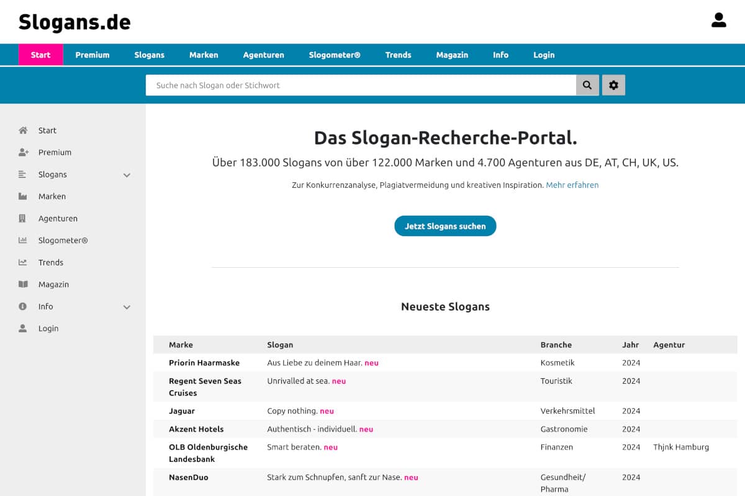Focus the slogan search input field

coord(361,85)
